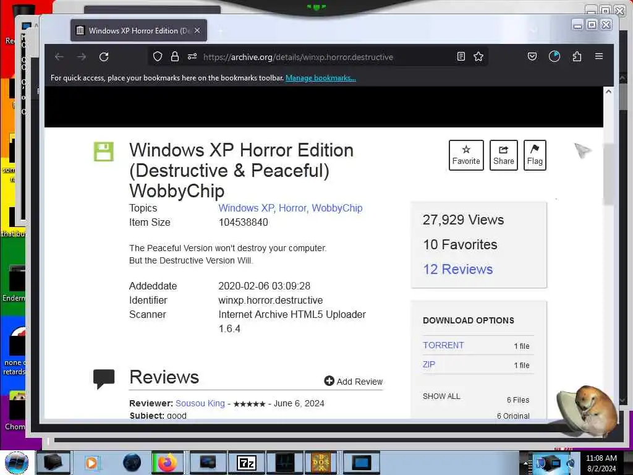Image resolution: width=633 pixels, height=475 pixels.
Task: Click the page scrollbar up arrow
Action: [x=608, y=92]
